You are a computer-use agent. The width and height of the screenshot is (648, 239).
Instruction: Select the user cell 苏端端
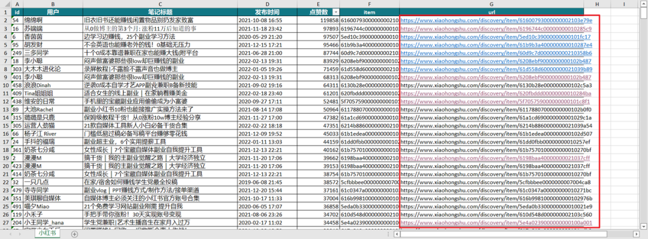pyautogui.click(x=53, y=29)
